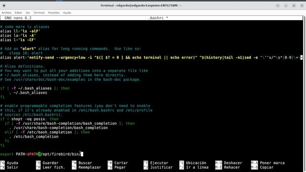Click the "# Alias definitions." comment

(x=22, y=66)
